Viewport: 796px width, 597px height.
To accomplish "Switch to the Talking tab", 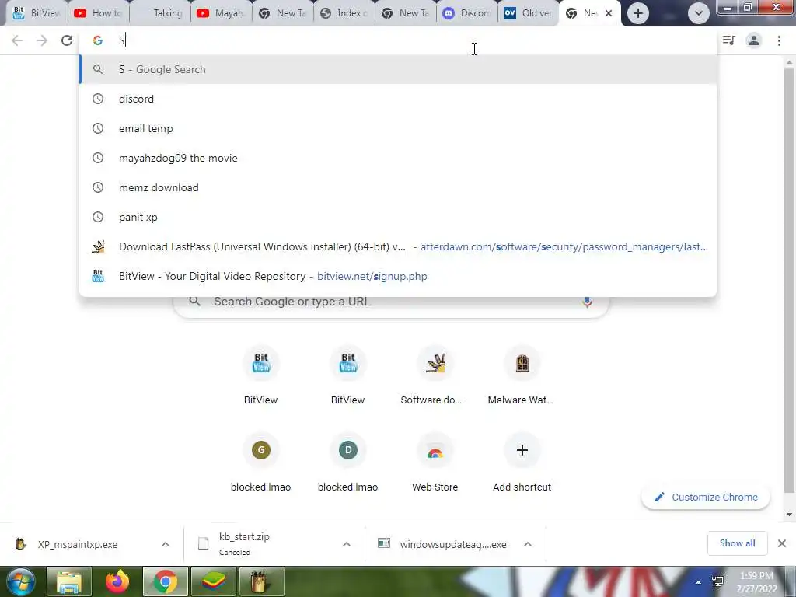I will (160, 13).
